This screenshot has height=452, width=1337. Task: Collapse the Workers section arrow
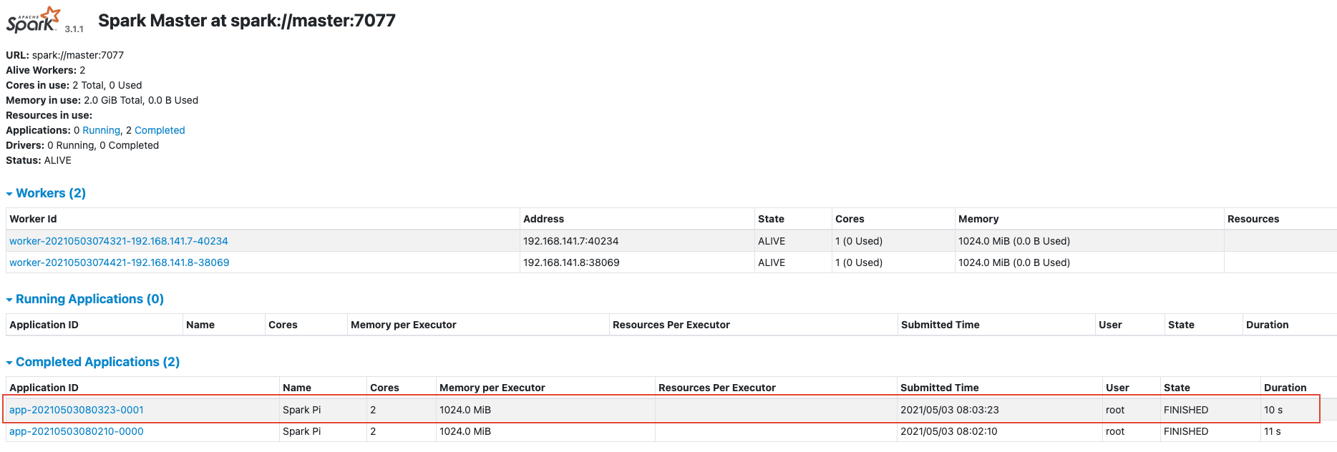(9, 194)
